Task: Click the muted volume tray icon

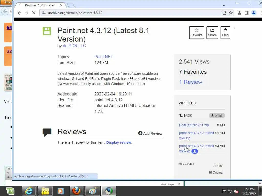Action: [x=236, y=191]
